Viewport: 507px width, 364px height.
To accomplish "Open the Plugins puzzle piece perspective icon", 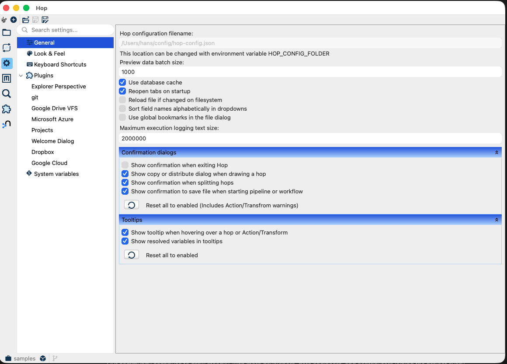I will 7,109.
